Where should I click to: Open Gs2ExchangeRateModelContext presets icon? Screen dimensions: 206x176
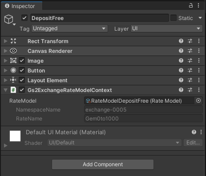(190, 90)
